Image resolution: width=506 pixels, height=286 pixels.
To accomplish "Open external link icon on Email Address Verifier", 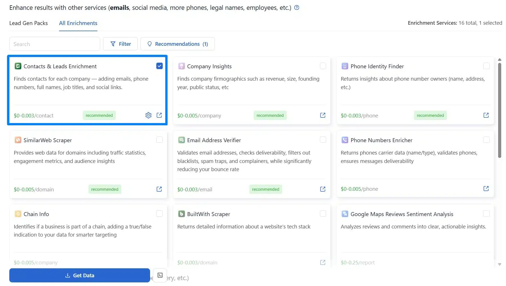I will 323,189.
